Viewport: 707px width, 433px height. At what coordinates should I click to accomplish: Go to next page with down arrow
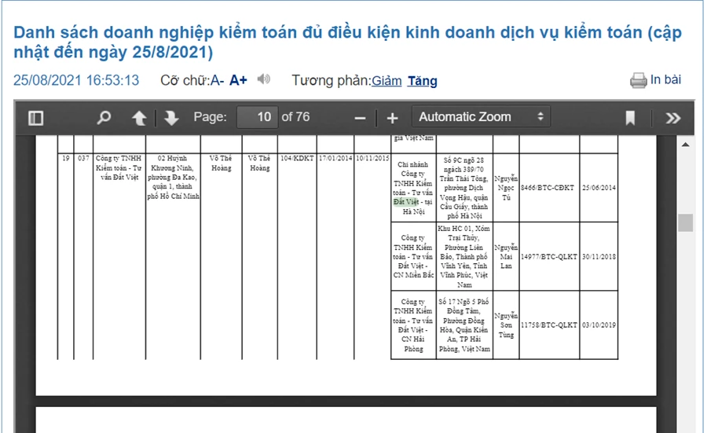(171, 118)
